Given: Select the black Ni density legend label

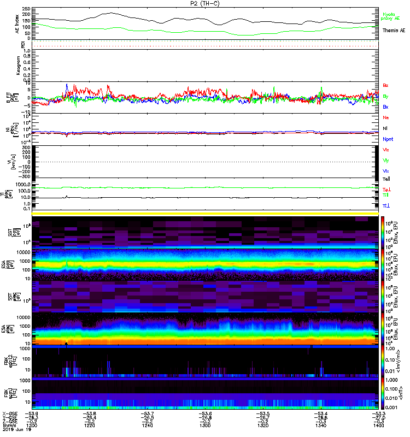Looking at the screenshot, I should pos(385,128).
